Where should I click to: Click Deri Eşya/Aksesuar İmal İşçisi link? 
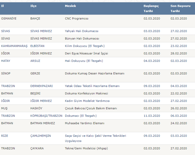click(x=86, y=53)
